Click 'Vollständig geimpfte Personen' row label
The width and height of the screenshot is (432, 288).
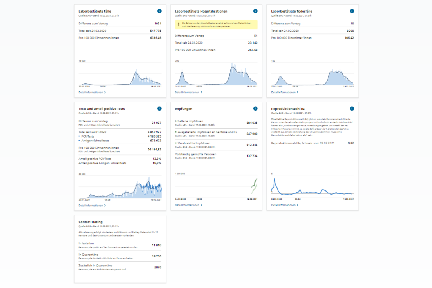[x=196, y=154]
